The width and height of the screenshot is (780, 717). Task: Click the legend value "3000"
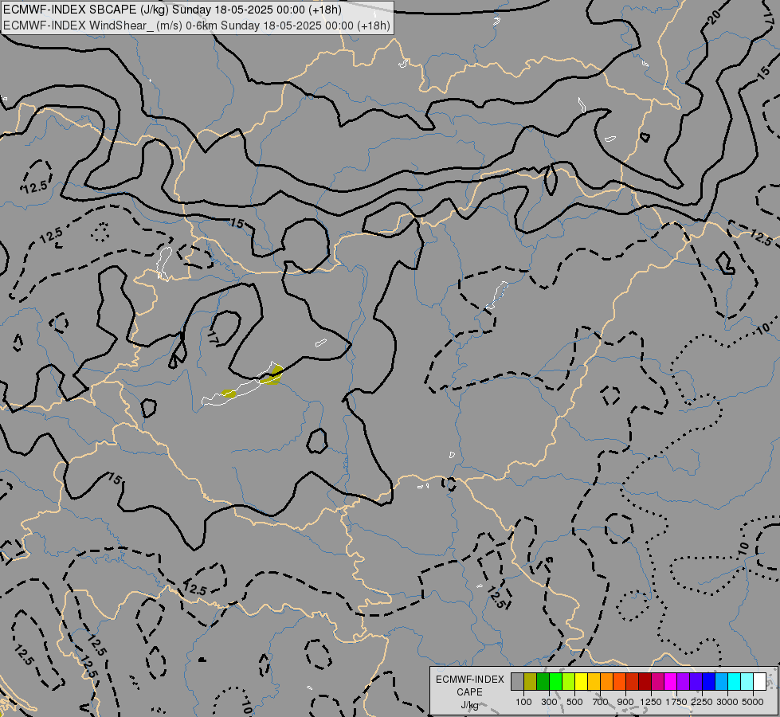[x=727, y=702]
